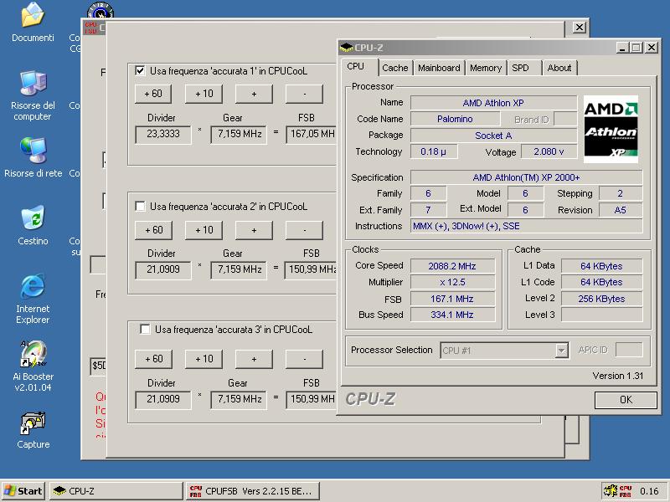Screen dimensions: 670x502
Task: Enable 'Usa frequenza accurata 3' checkbox
Action: tap(145, 329)
